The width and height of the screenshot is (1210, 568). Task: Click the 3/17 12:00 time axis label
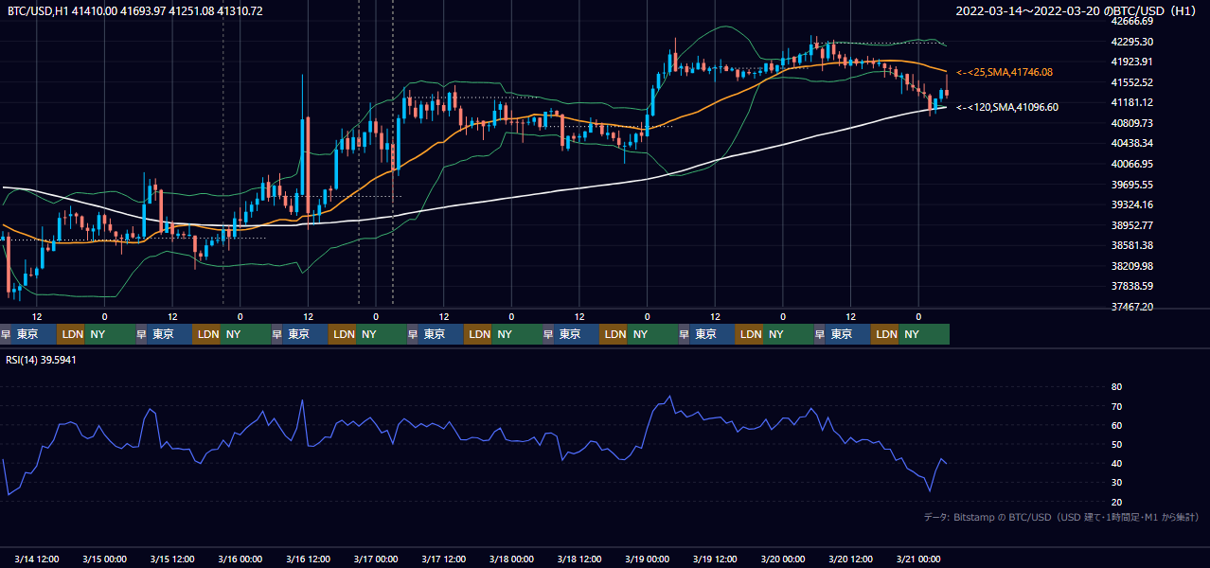pos(444,559)
